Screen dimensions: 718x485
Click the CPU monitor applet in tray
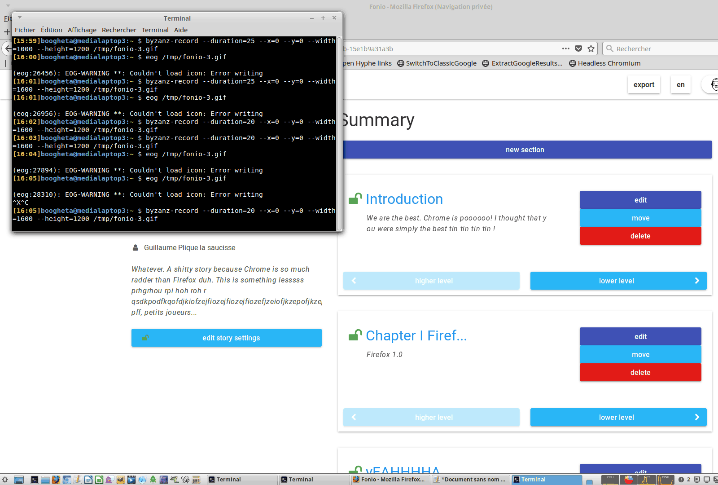point(610,480)
